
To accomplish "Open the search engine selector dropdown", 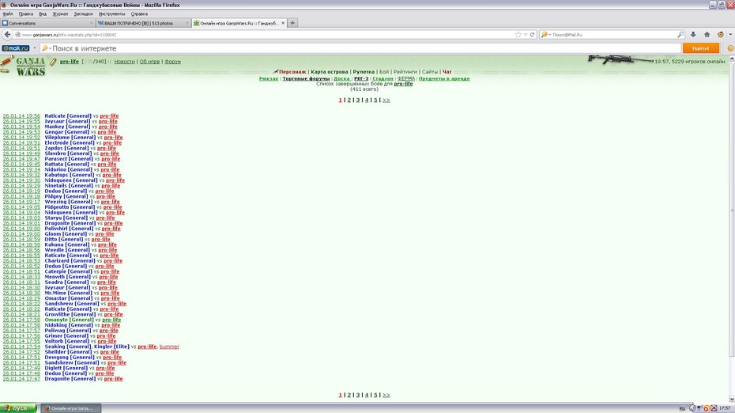I will (545, 35).
